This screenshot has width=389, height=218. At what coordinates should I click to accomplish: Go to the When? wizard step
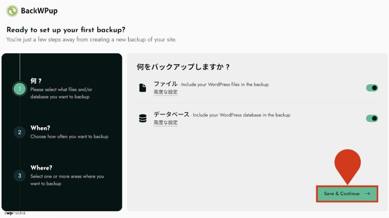pos(40,128)
